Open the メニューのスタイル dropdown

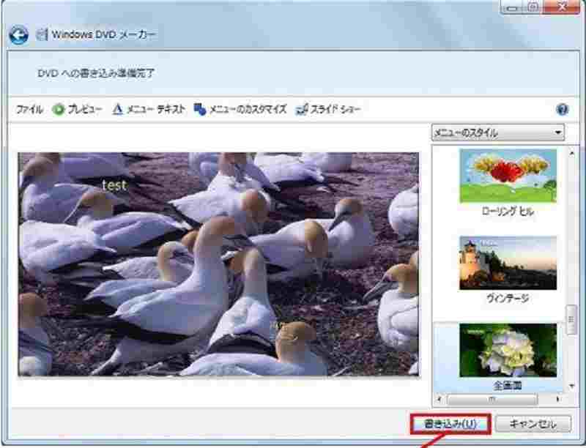[x=498, y=130]
